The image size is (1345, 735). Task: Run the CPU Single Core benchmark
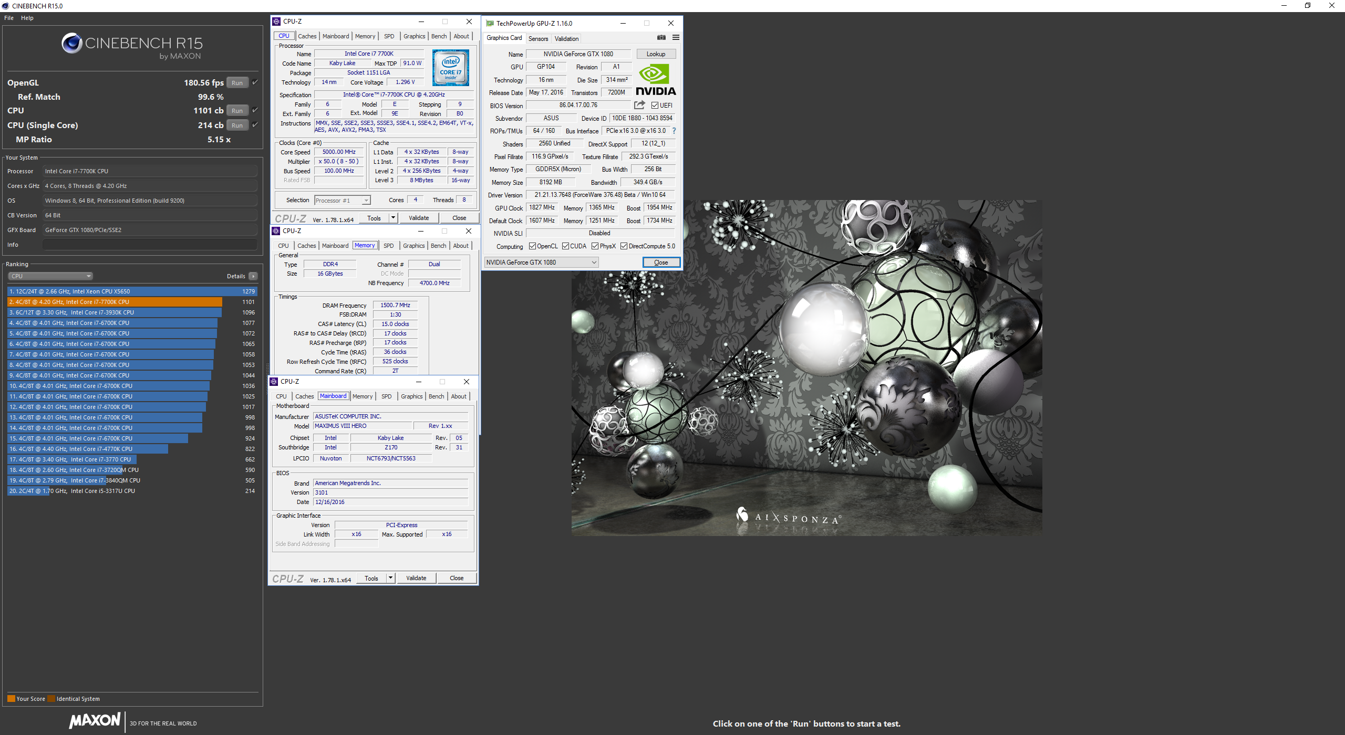point(237,125)
